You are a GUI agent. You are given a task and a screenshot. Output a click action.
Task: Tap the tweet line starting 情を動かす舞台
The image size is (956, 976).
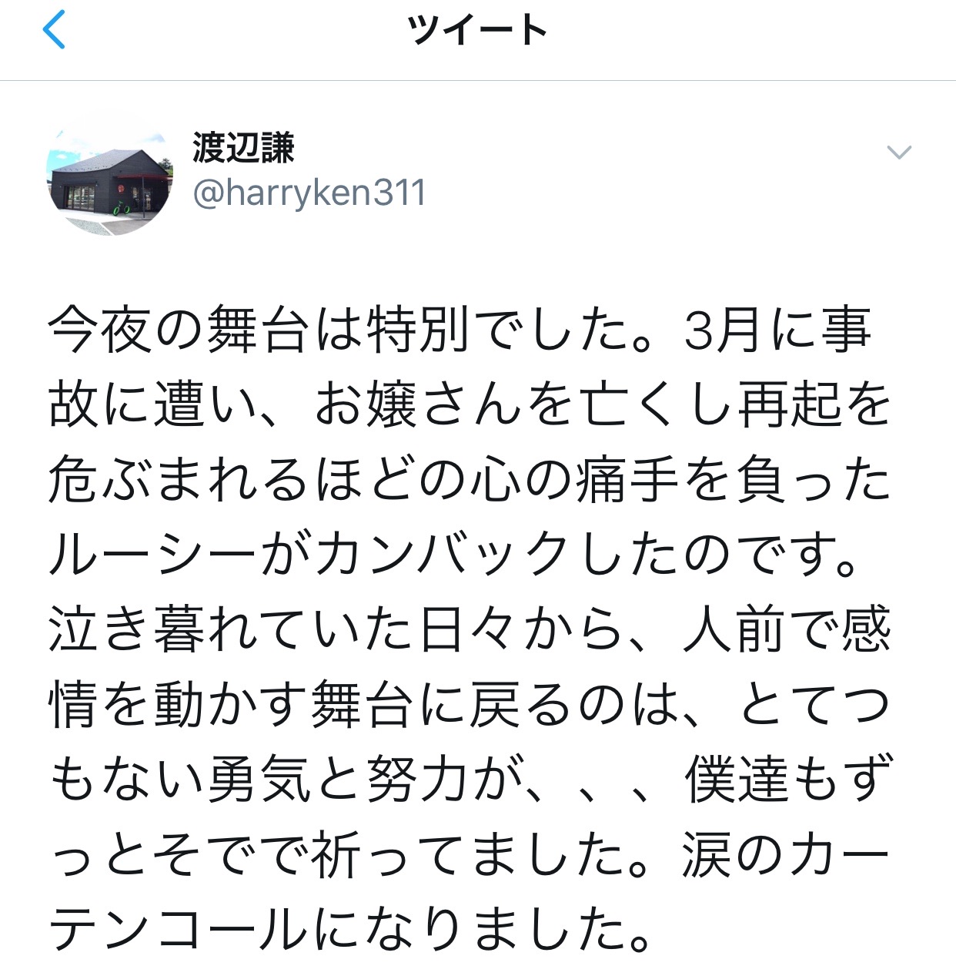[470, 706]
